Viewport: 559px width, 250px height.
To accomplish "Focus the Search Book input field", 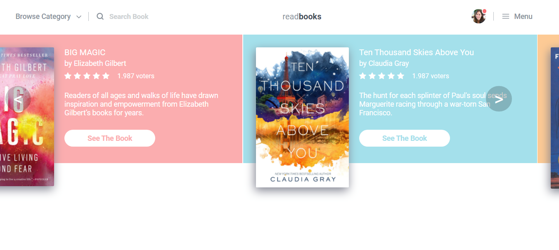I will 129,16.
